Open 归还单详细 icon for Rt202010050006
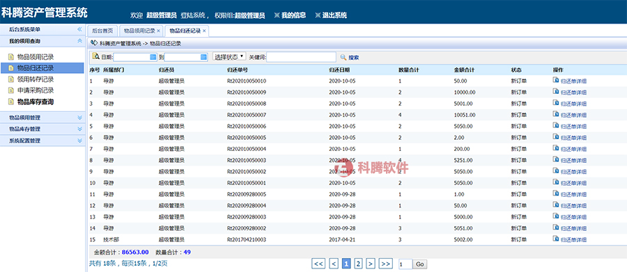 point(556,126)
